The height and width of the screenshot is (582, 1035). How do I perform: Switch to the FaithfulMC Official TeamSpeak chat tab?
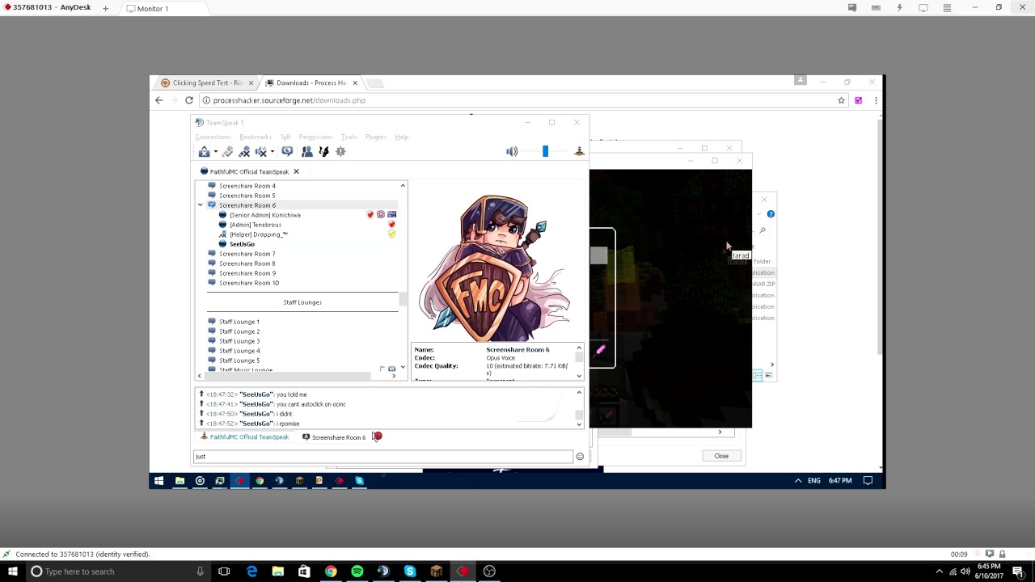coord(244,437)
